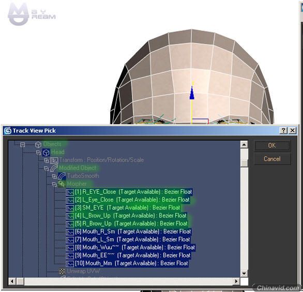Expand the TurboSmooth node
The width and height of the screenshot is (303, 292).
pos(54,176)
